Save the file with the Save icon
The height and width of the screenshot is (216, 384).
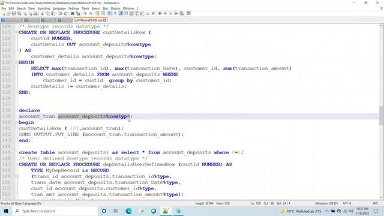pos(14,13)
